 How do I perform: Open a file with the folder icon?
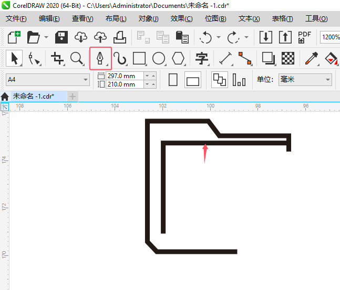coord(34,37)
